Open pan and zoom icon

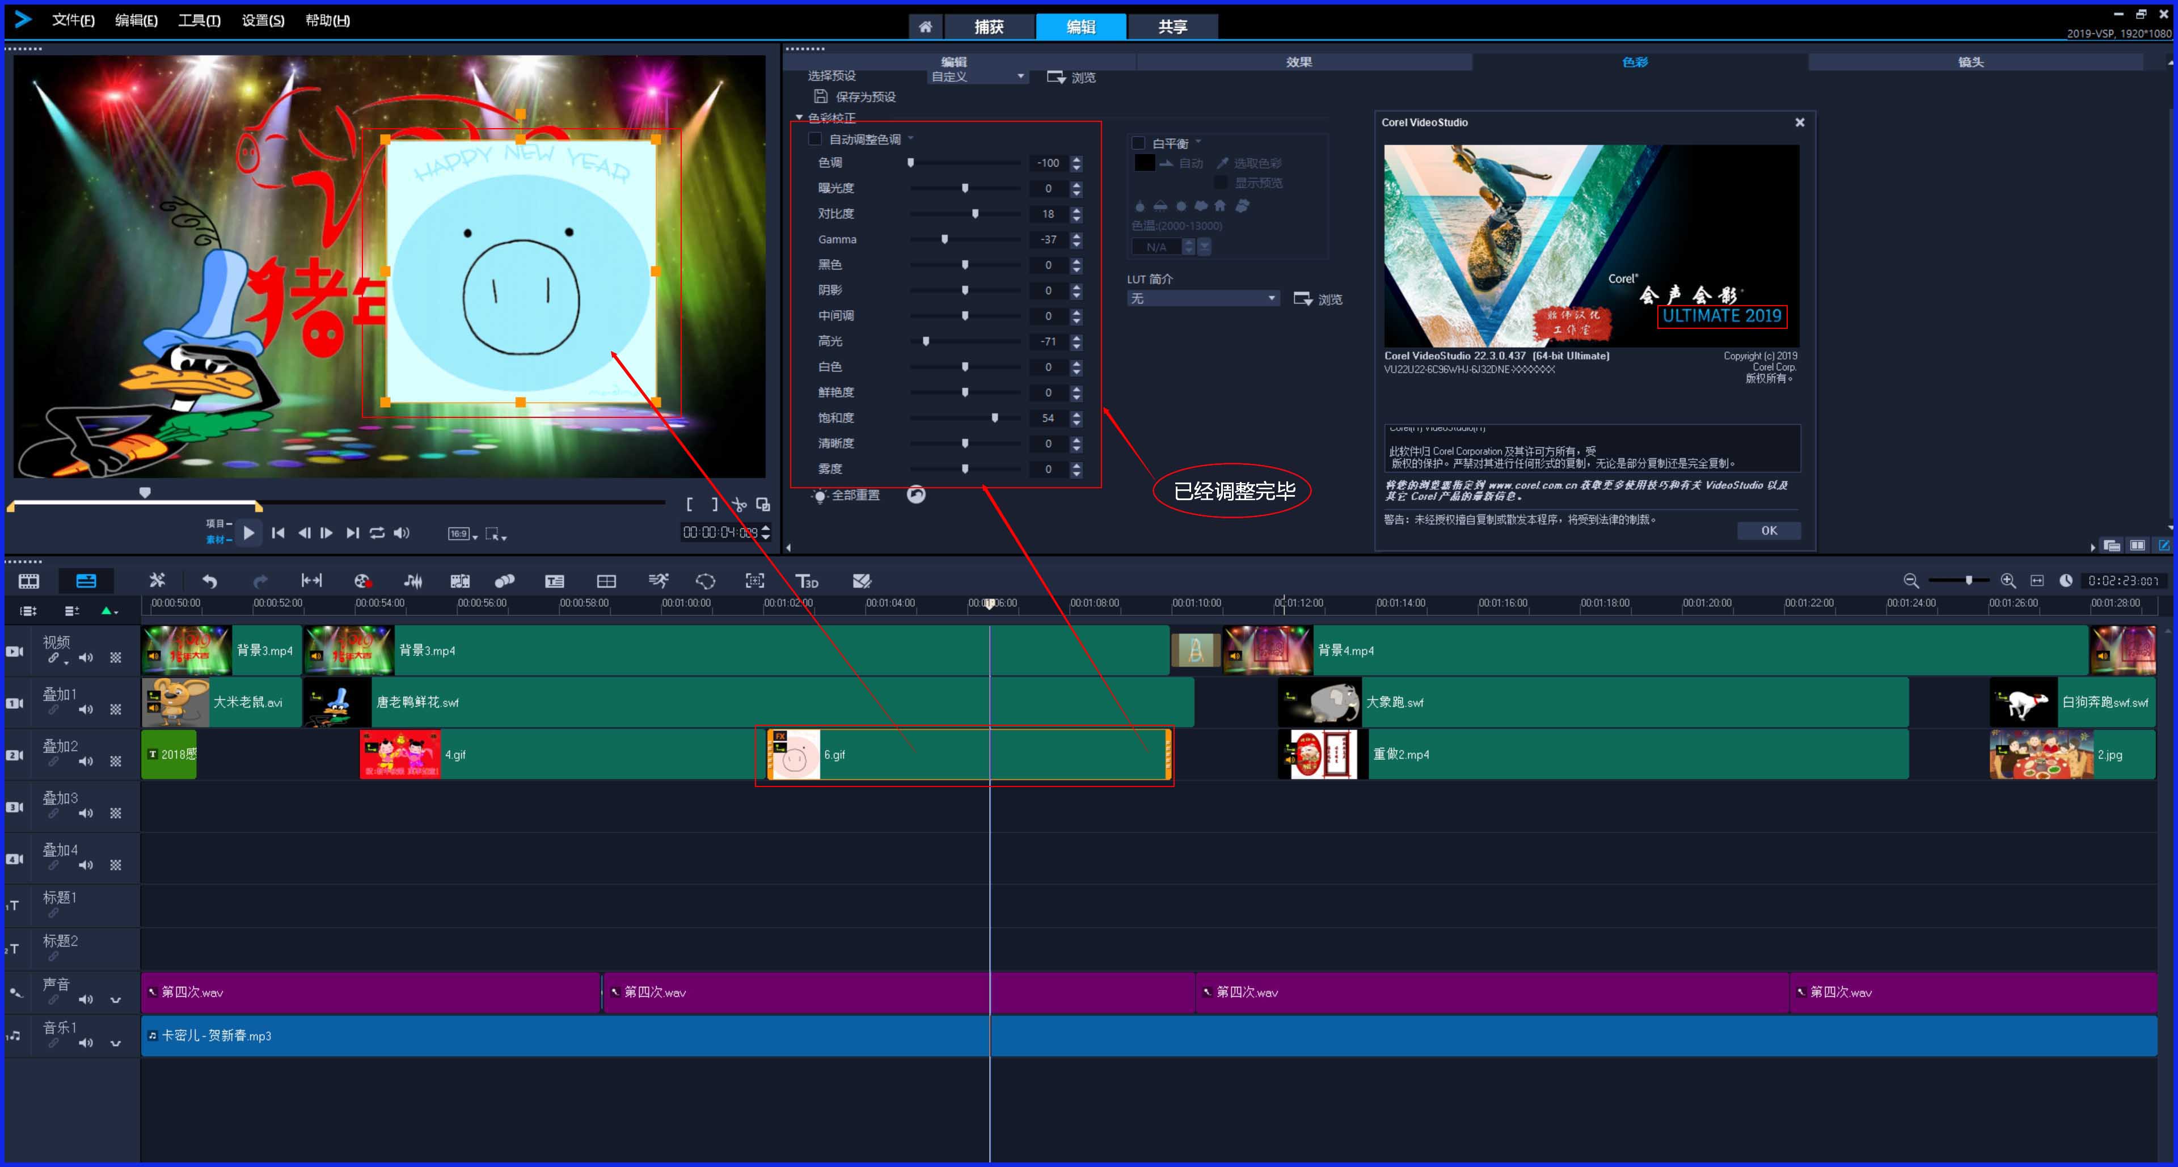pos(755,581)
